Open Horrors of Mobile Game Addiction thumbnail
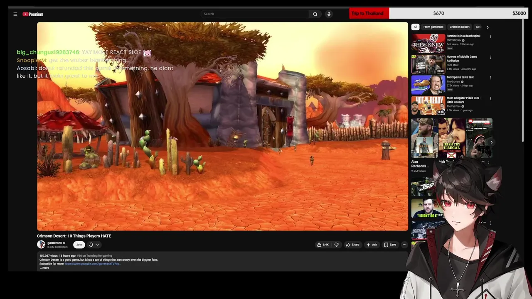The image size is (532, 299). [428, 64]
